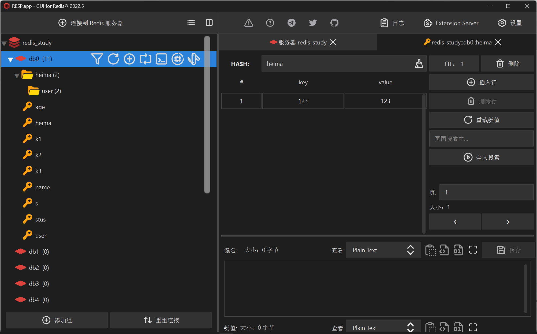The height and width of the screenshot is (334, 537).
Task: Click 插入行 insert row button
Action: 481,82
